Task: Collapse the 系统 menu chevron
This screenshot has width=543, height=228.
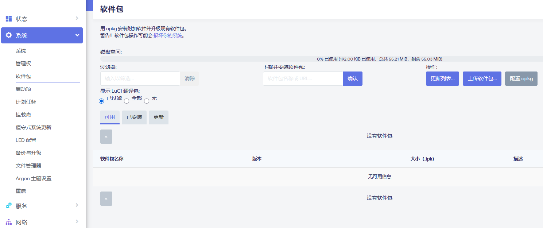Action: (77, 35)
